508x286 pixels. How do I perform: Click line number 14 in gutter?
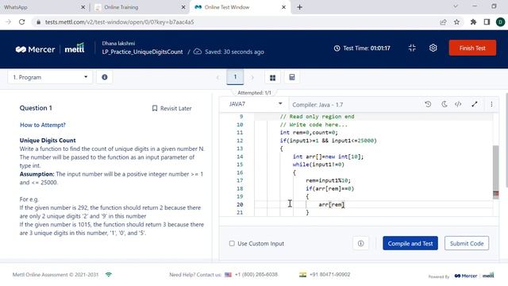[x=240, y=157]
